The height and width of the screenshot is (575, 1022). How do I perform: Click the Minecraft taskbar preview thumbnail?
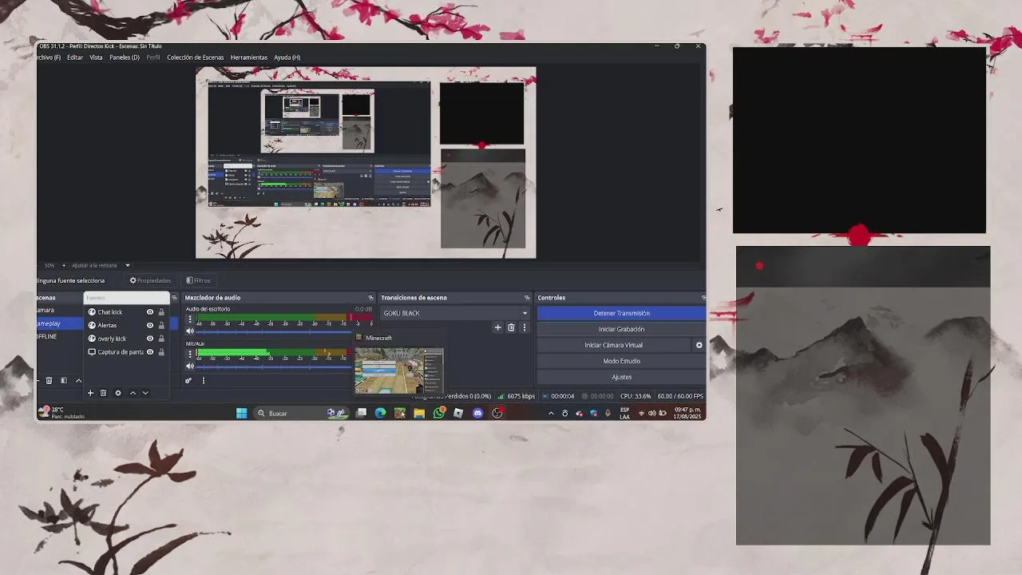point(398,371)
